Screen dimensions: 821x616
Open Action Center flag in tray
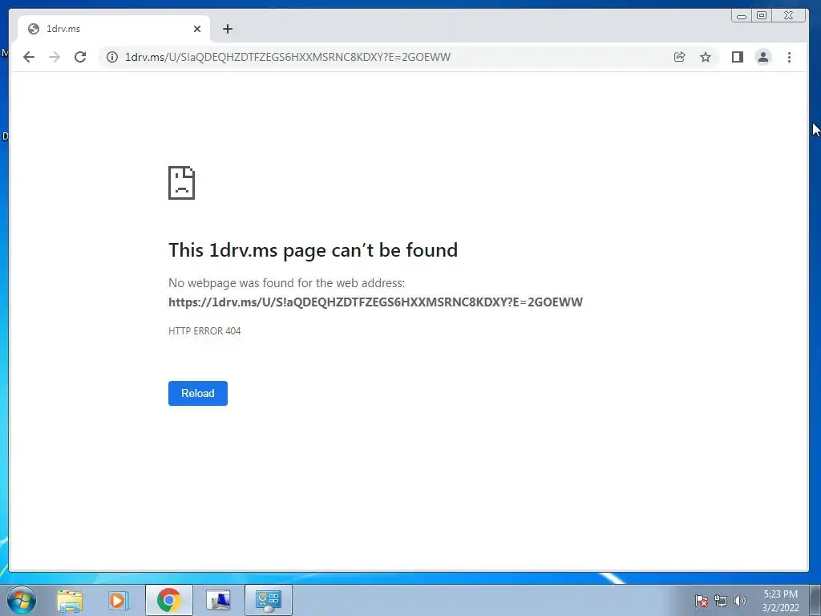coord(702,601)
